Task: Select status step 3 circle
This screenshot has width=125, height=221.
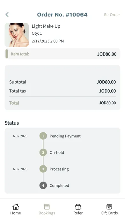Action: [43, 169]
